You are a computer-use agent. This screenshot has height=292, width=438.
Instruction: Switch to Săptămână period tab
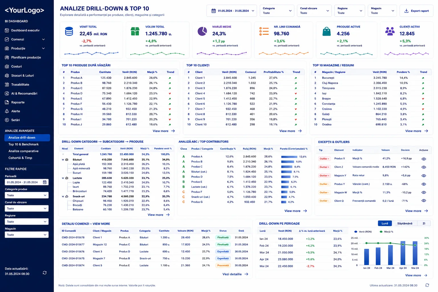404,223
